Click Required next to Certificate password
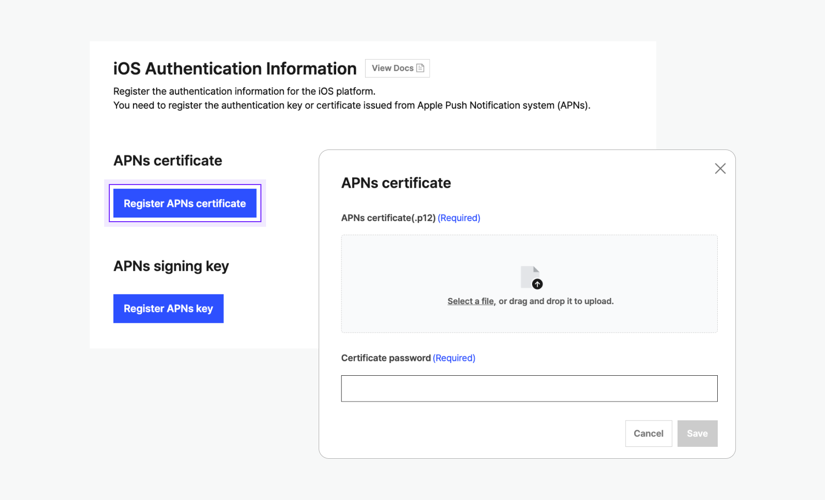Screen dimensions: 825x500 click(454, 358)
